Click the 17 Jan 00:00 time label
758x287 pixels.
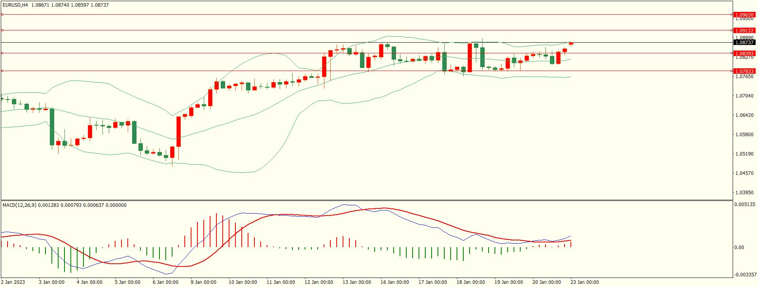(x=433, y=282)
